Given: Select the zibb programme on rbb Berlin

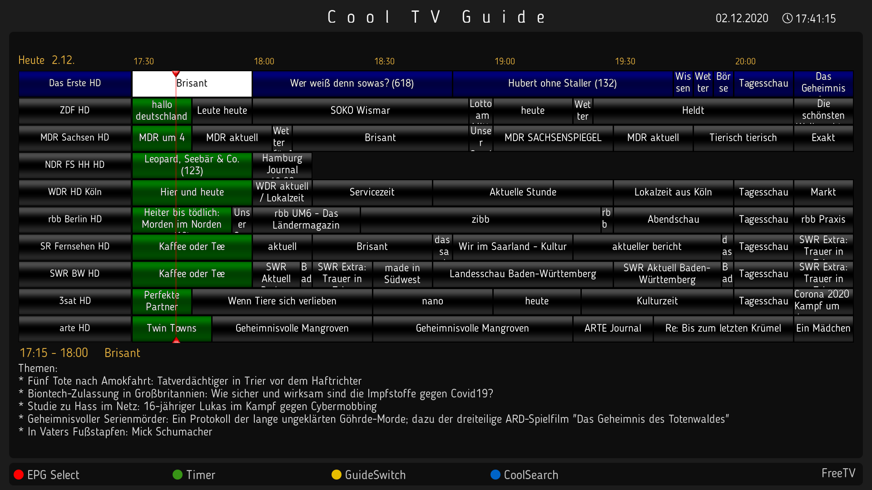Looking at the screenshot, I should 480,220.
